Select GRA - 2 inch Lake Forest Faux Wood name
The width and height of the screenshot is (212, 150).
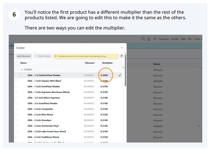click(47, 132)
